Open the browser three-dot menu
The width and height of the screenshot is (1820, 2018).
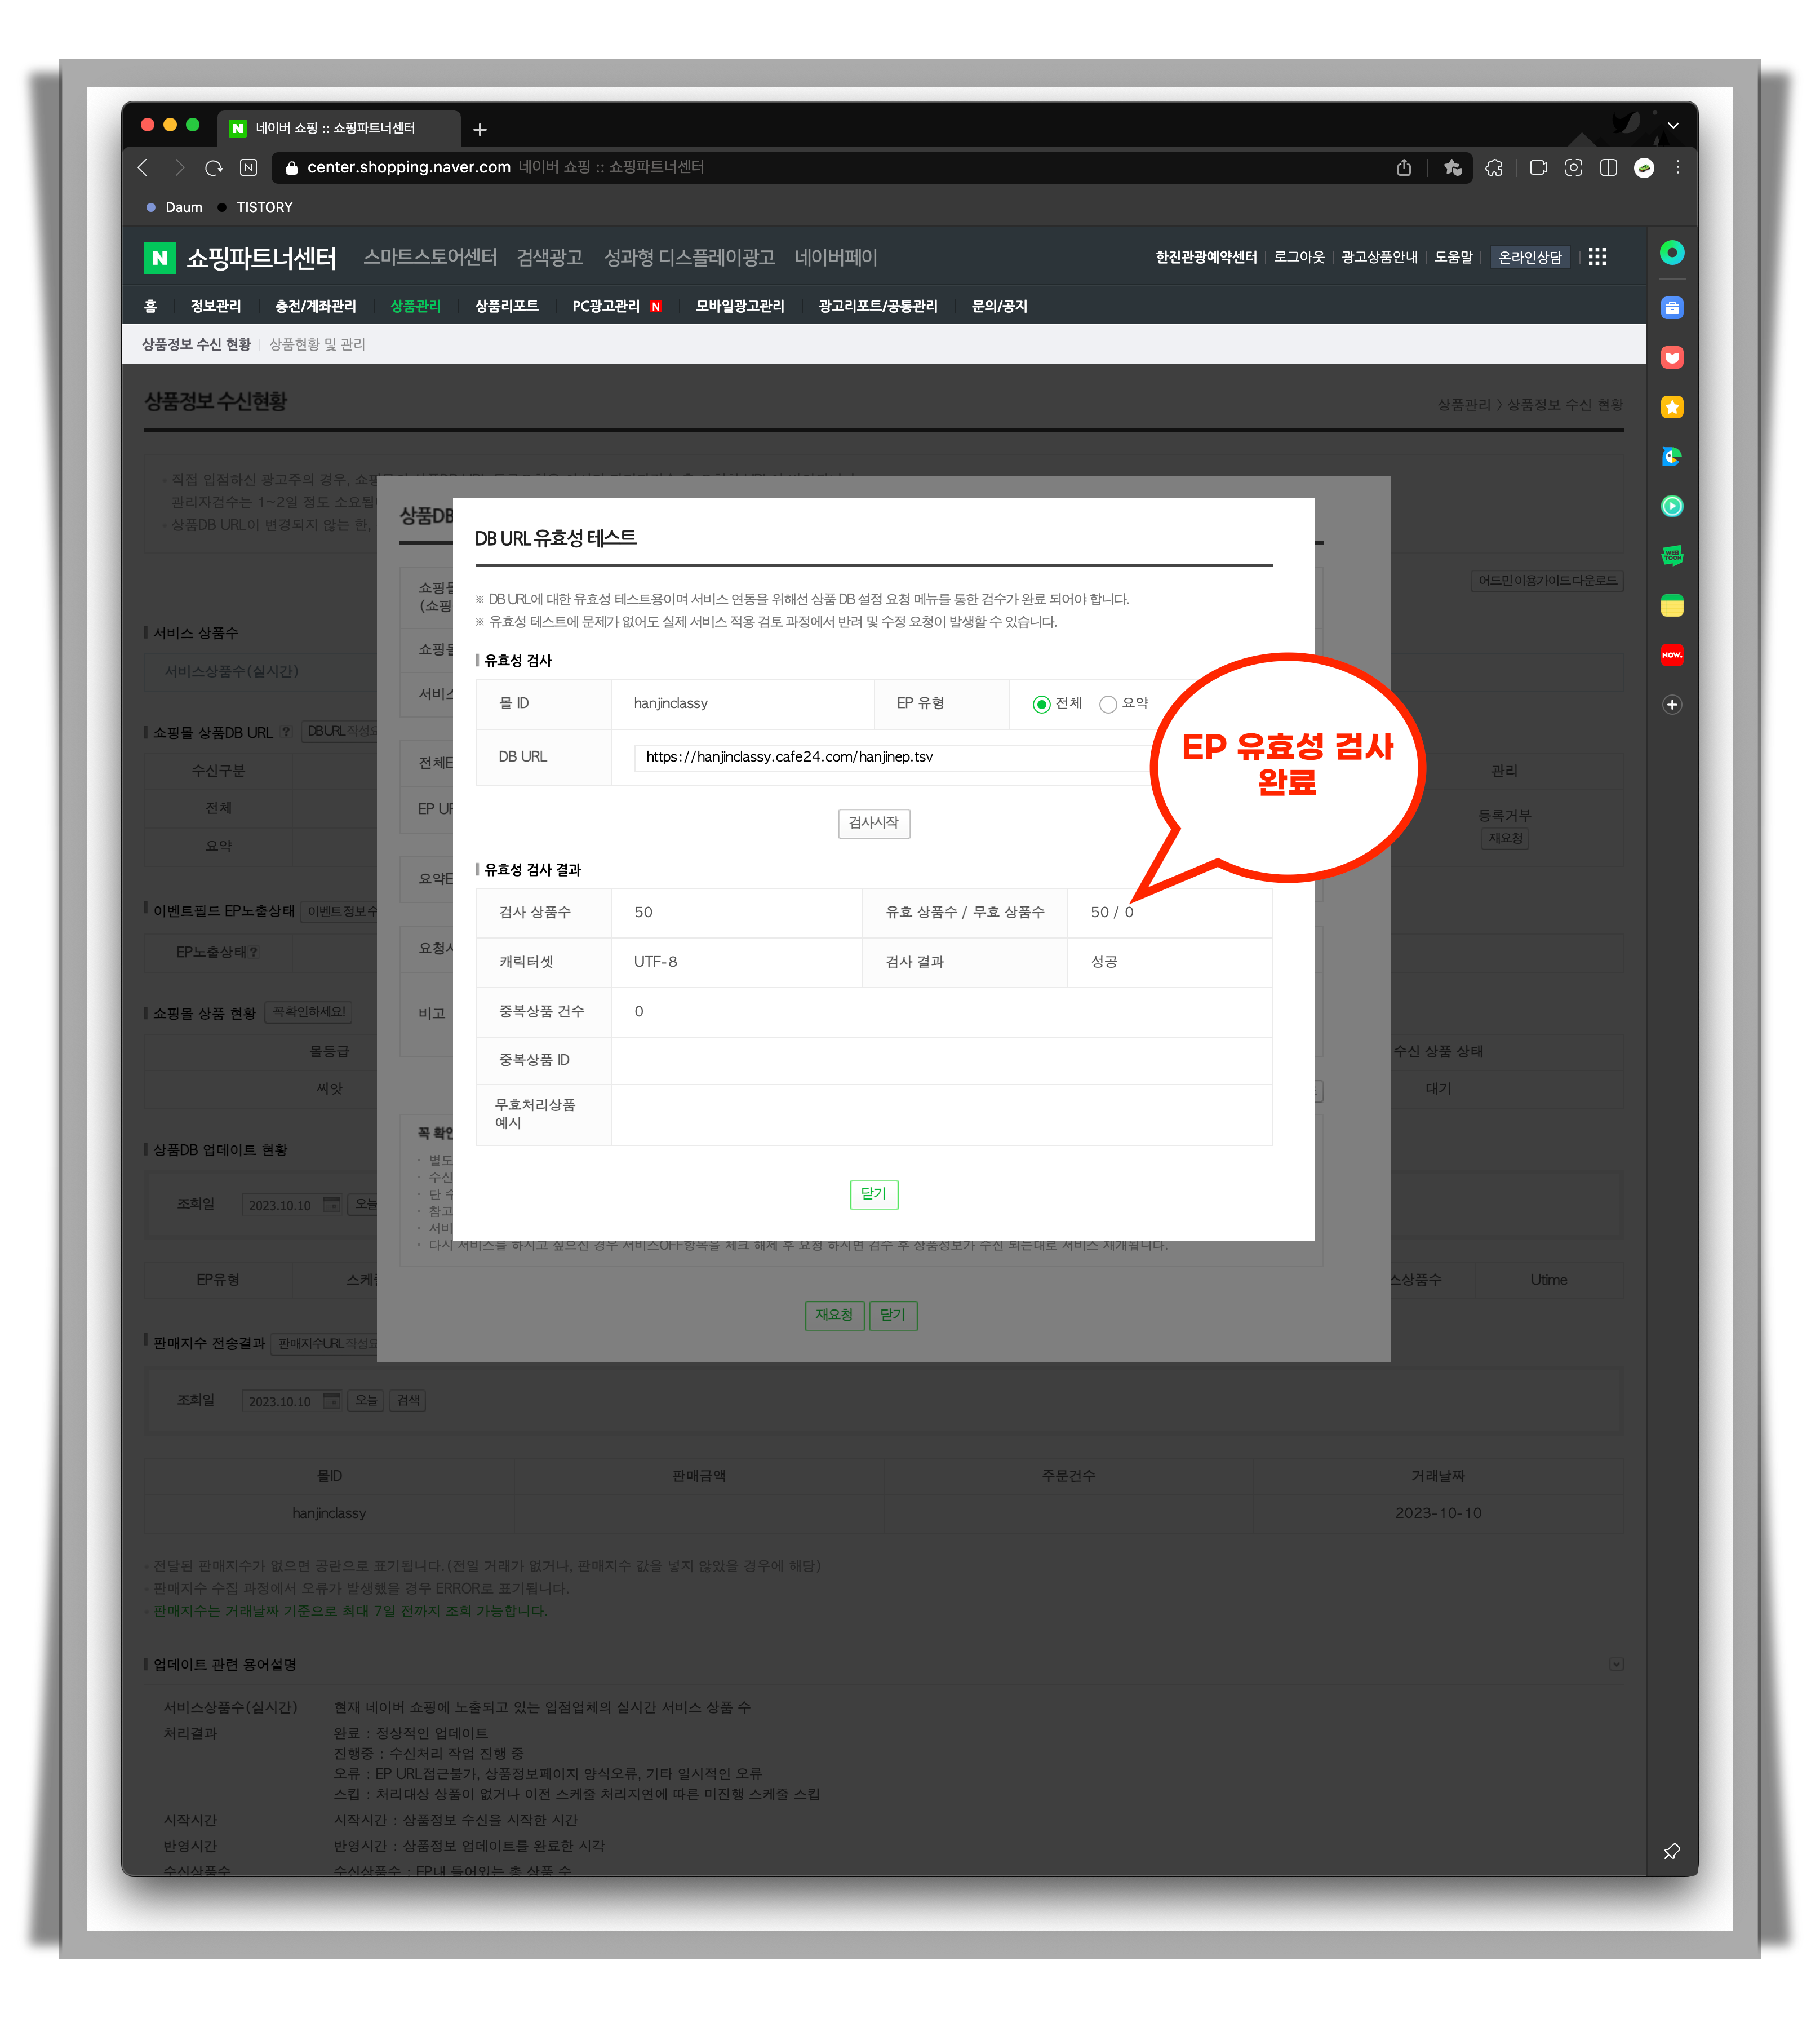click(1678, 167)
